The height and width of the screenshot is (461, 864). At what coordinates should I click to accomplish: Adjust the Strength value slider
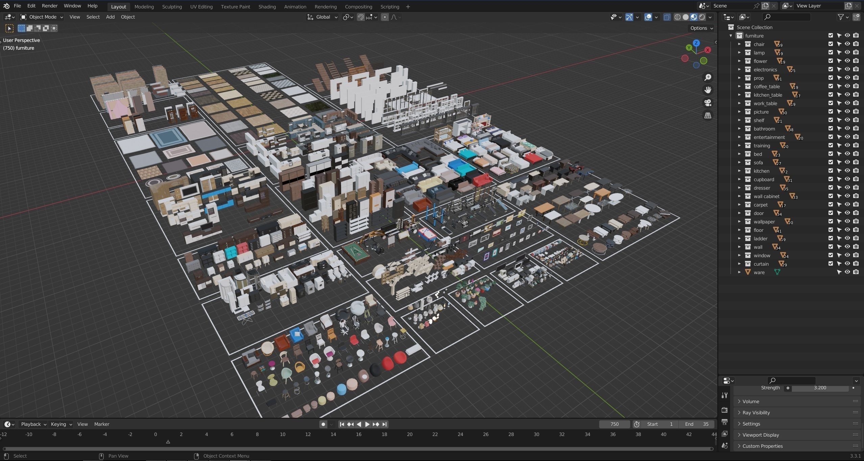[819, 388]
